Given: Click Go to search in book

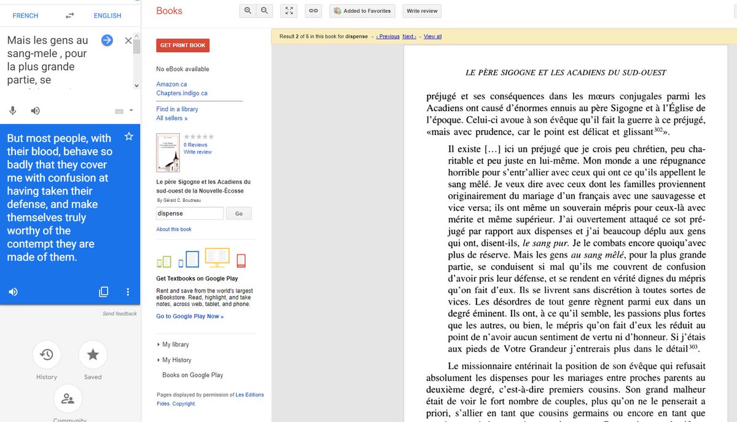Looking at the screenshot, I should (239, 213).
